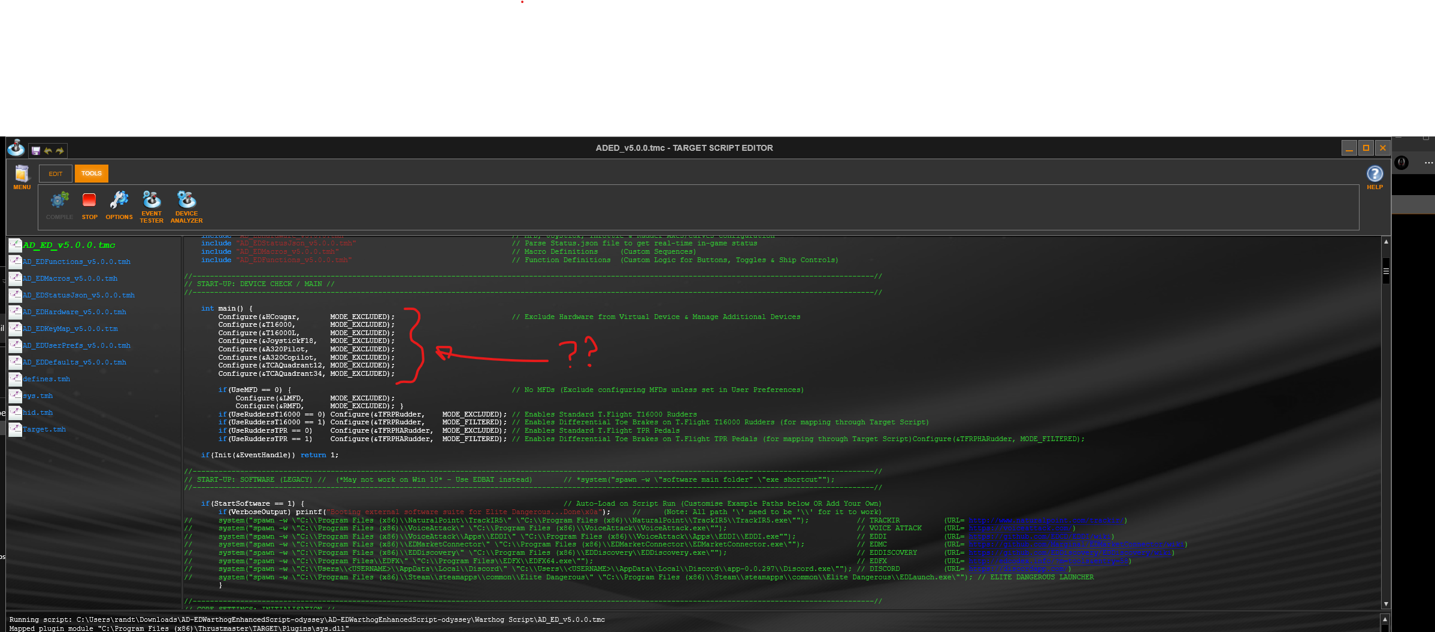
Task: Click the TARGET joystick application logo
Action: (x=16, y=147)
